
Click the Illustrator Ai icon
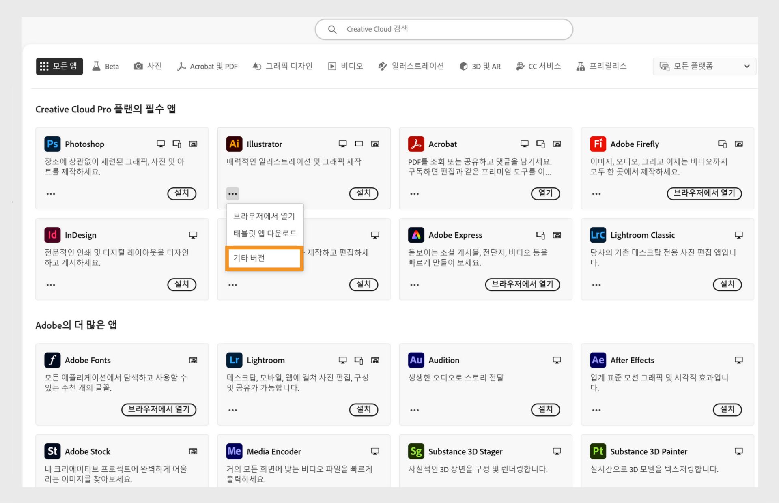[x=234, y=144]
